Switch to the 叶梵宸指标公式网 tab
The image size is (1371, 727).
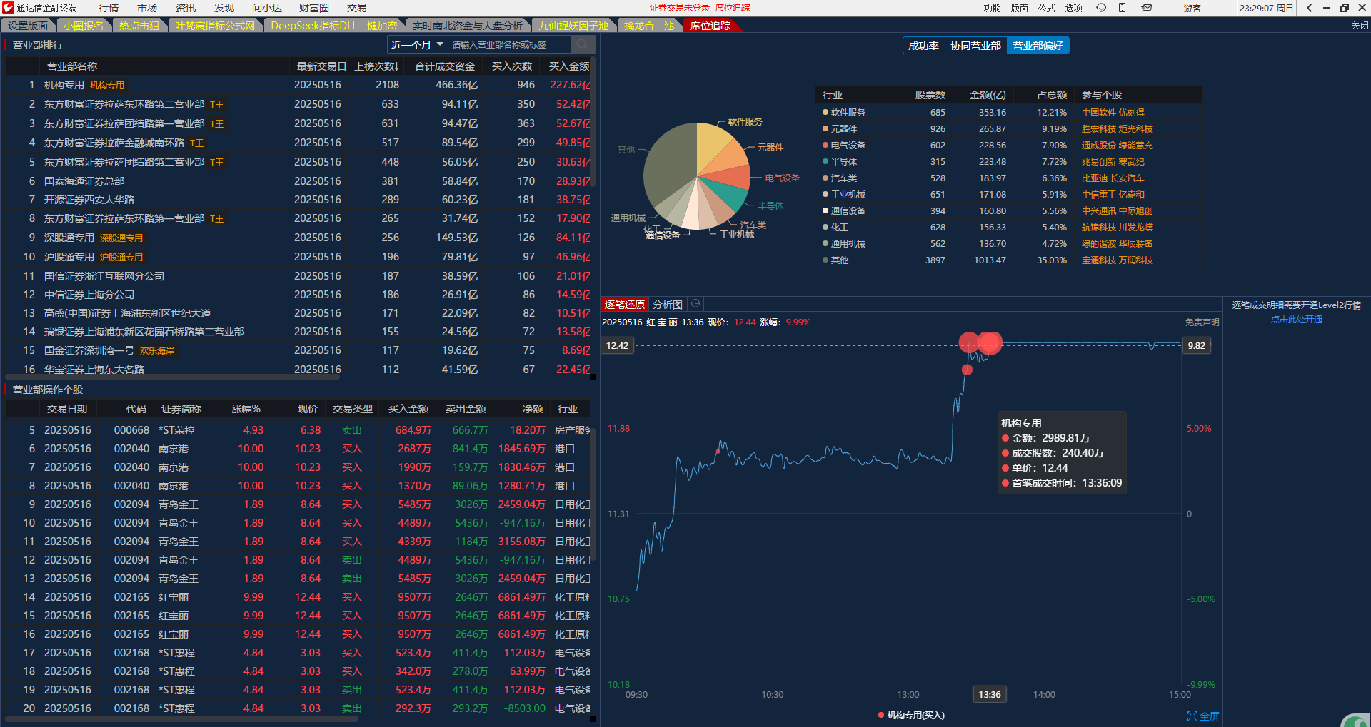click(x=215, y=26)
